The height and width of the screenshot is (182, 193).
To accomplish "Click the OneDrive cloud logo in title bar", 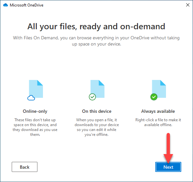I will (6, 5).
